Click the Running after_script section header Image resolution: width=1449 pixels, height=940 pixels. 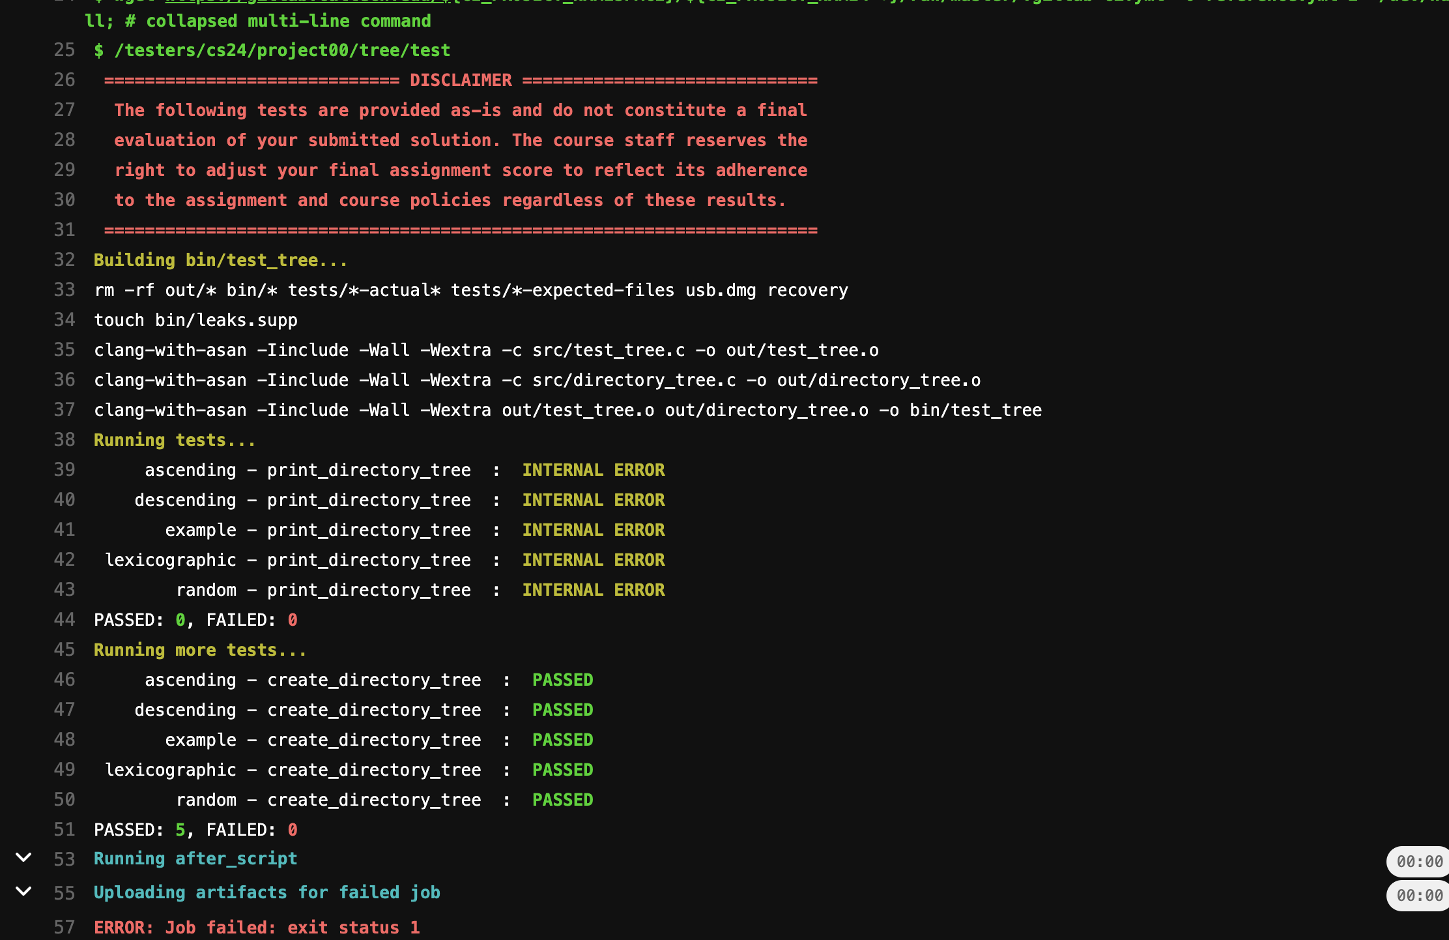[195, 859]
